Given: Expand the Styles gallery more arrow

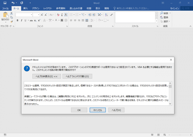Looking at the screenshot, I should click(157, 21).
